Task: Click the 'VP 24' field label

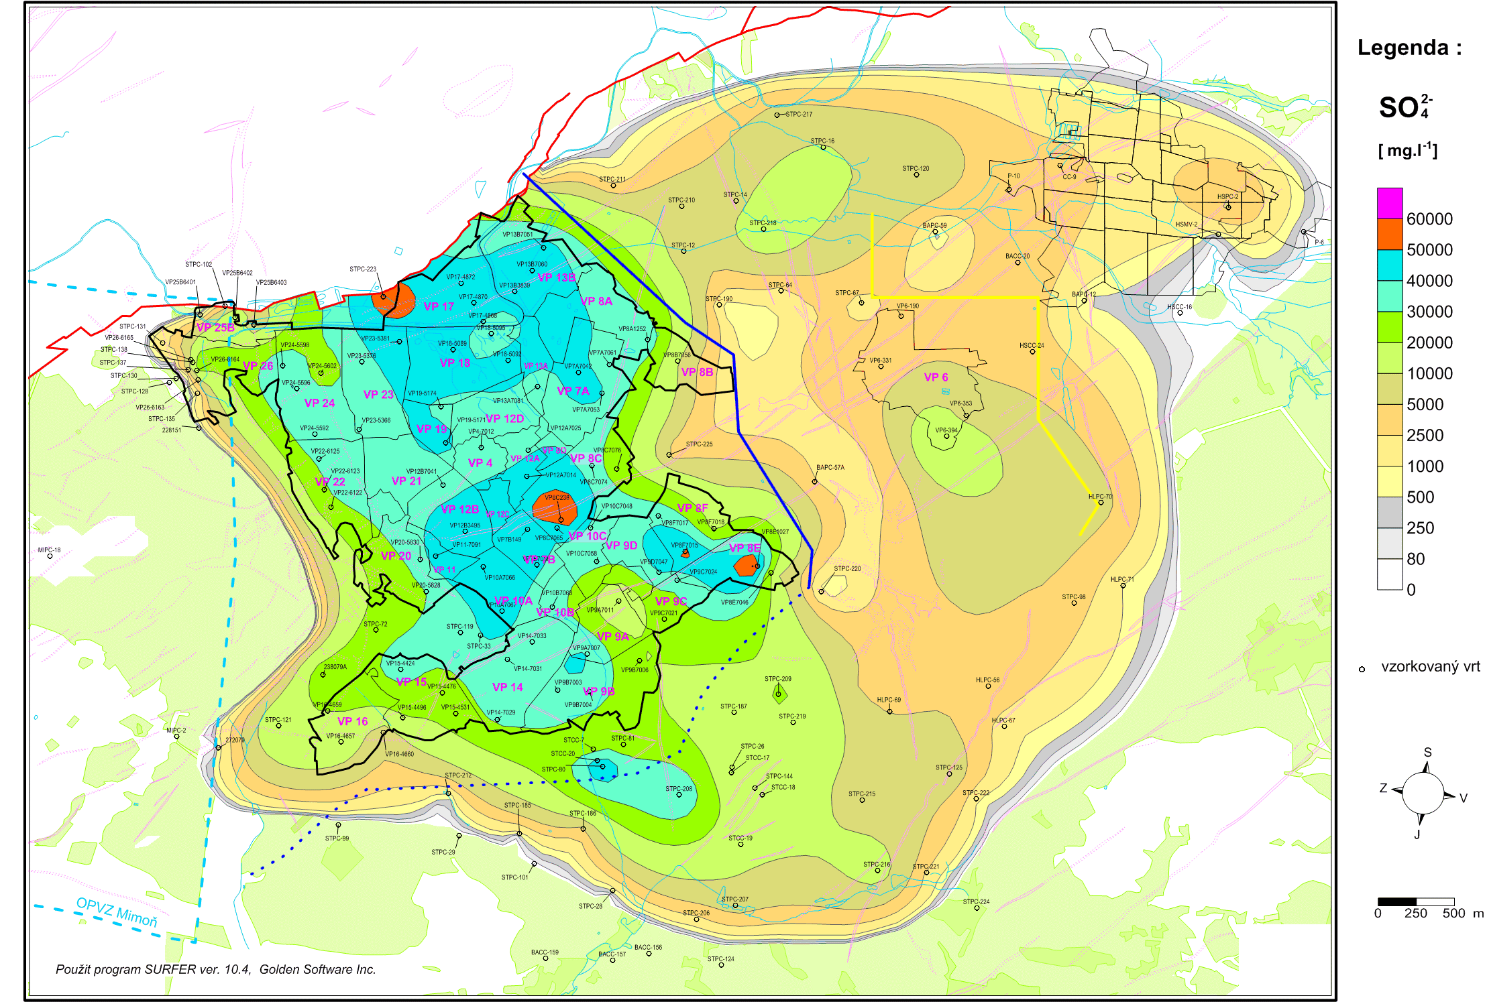Action: [319, 403]
